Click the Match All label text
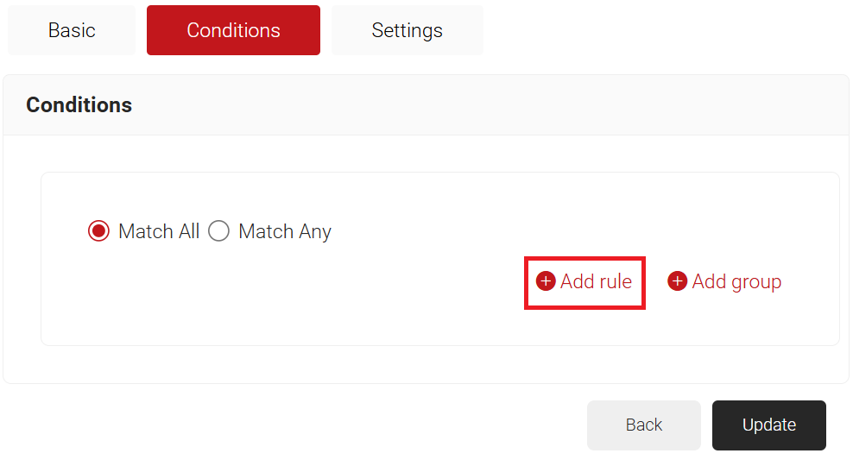 pos(159,231)
